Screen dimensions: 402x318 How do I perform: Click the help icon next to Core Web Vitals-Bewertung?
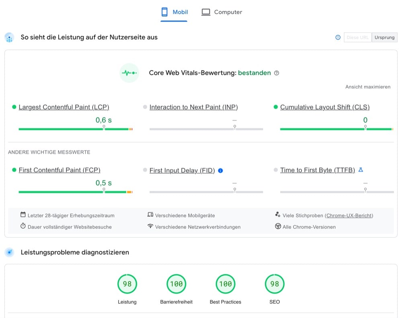(x=277, y=73)
